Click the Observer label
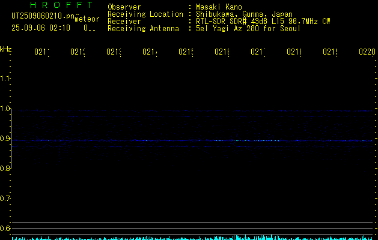378x240 pixels. click(x=124, y=7)
